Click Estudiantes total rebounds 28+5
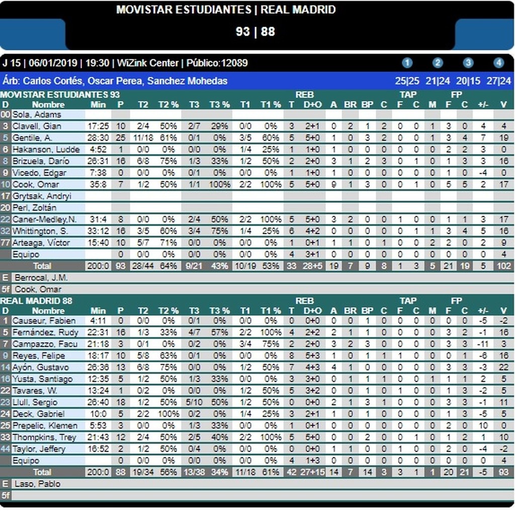This screenshot has width=515, height=511. click(x=312, y=266)
